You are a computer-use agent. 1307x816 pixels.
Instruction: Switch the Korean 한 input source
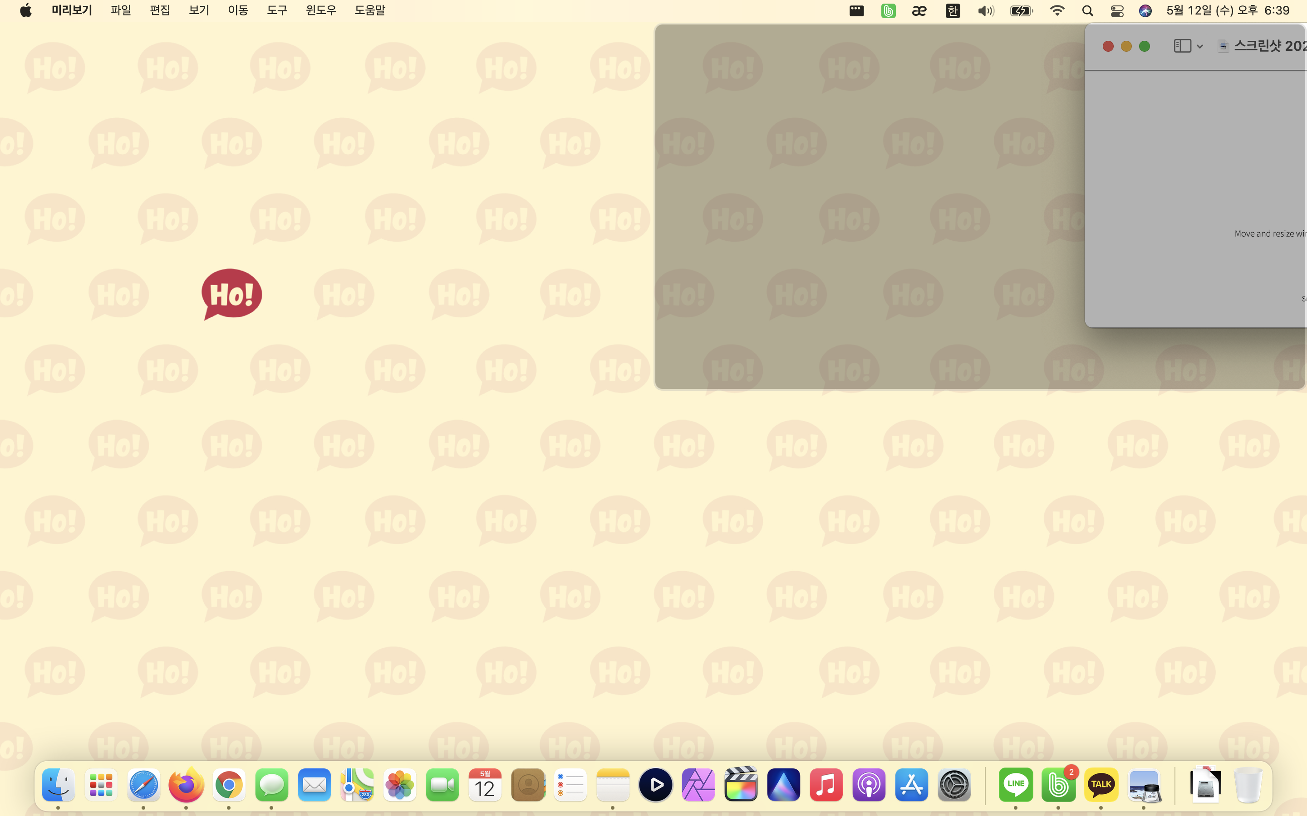point(953,11)
